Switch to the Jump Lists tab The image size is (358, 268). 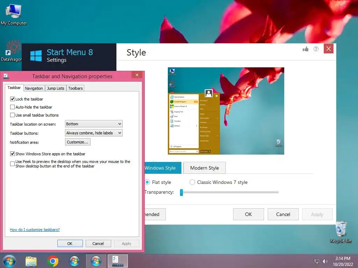(56, 88)
